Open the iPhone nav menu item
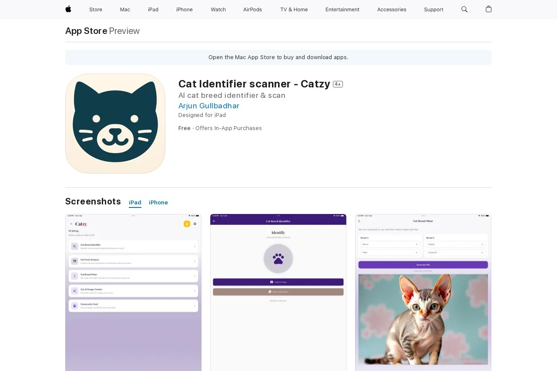Image resolution: width=557 pixels, height=371 pixels. point(185,10)
